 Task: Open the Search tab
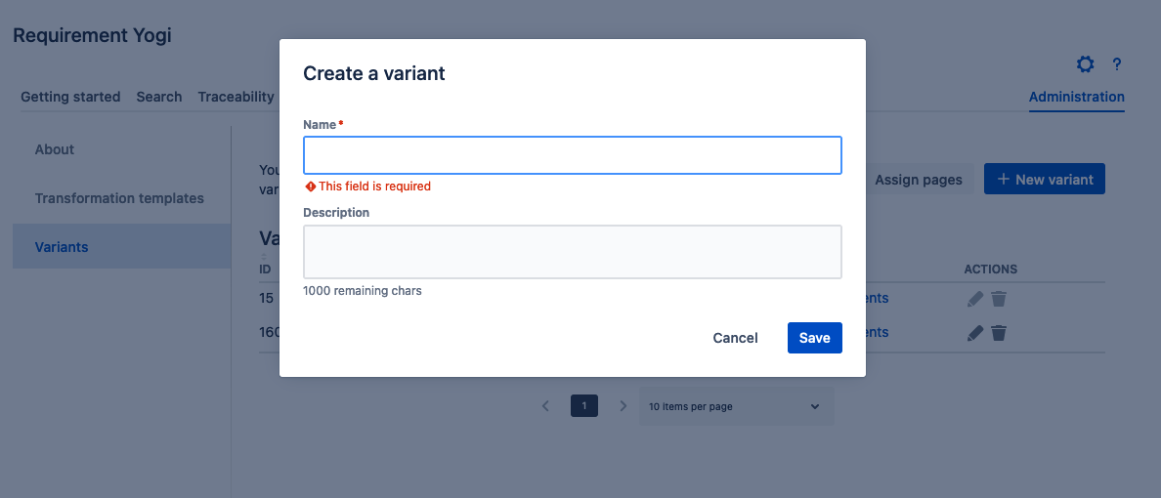[x=159, y=97]
